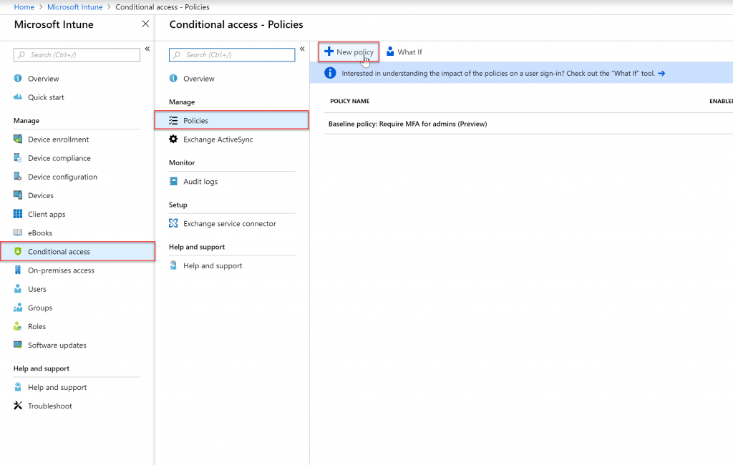733x465 pixels.
Task: Click the New policy button
Action: (349, 52)
